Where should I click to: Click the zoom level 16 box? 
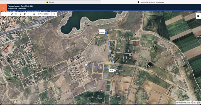[54, 14]
